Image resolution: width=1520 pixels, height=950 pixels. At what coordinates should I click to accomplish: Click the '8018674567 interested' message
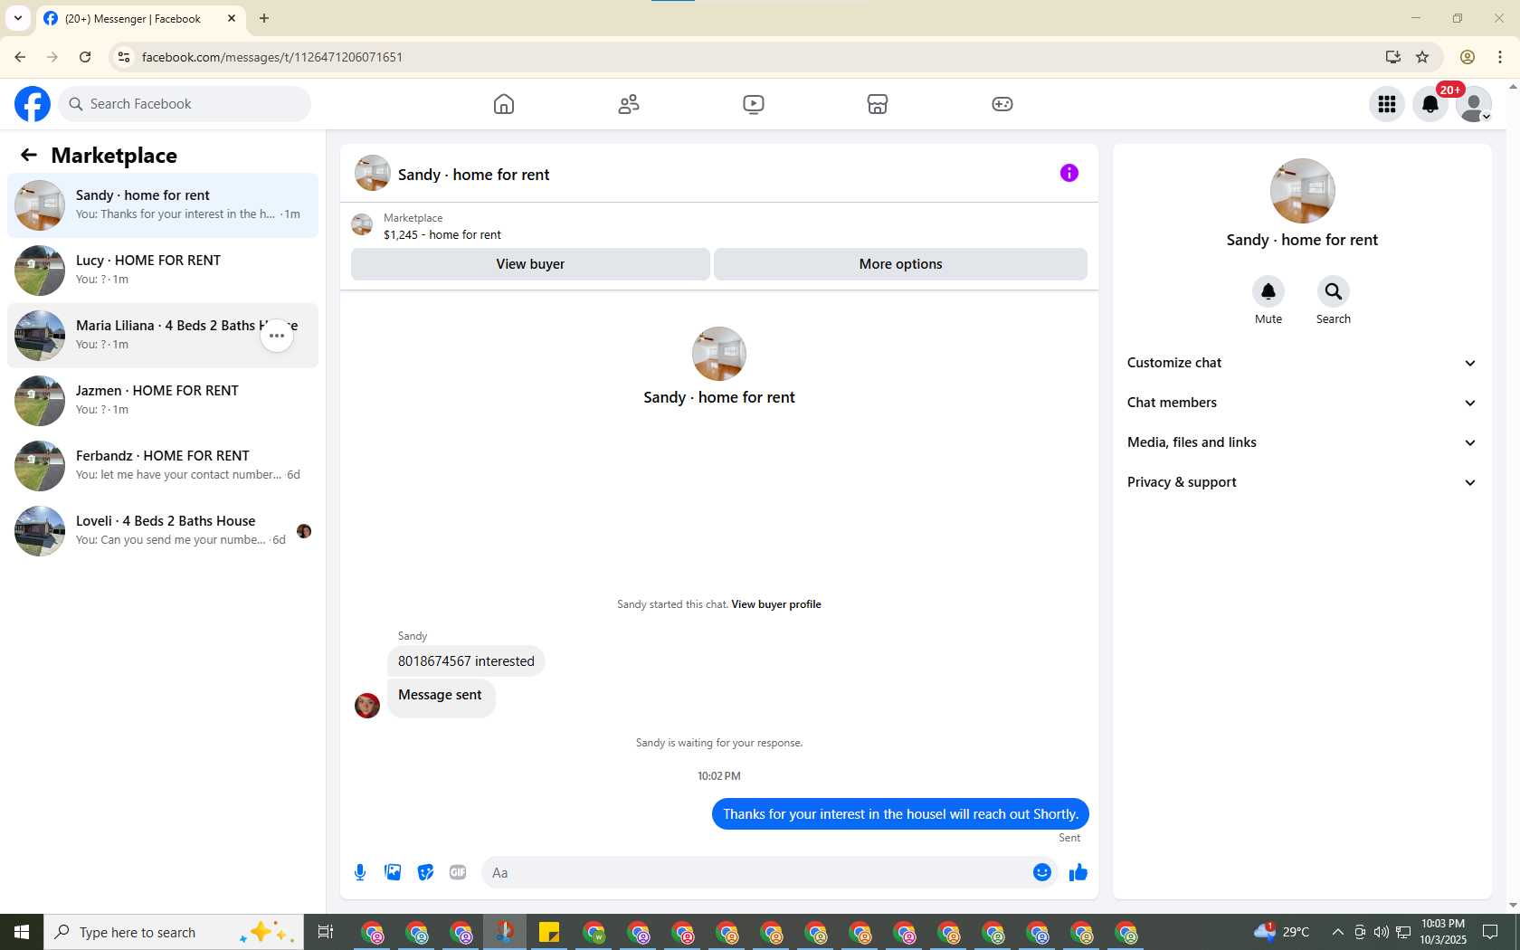466,661
